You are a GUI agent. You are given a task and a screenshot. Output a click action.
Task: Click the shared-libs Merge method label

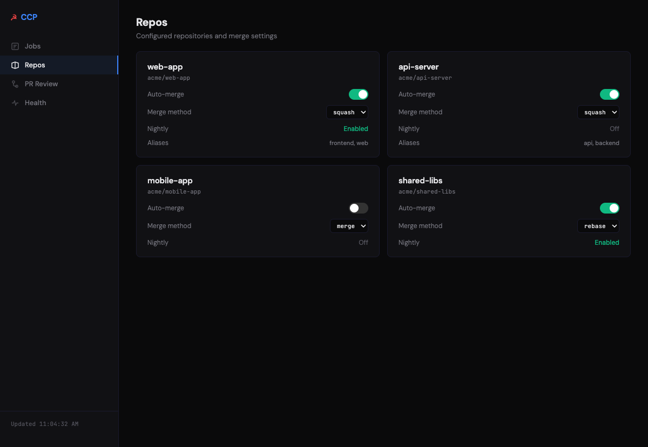(x=420, y=226)
